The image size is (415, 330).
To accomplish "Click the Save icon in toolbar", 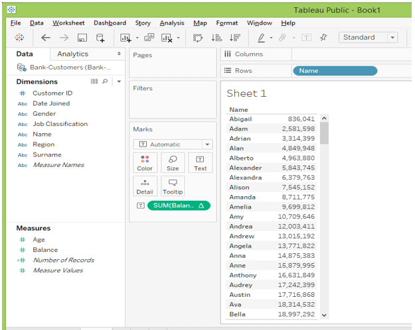I will pos(82,38).
